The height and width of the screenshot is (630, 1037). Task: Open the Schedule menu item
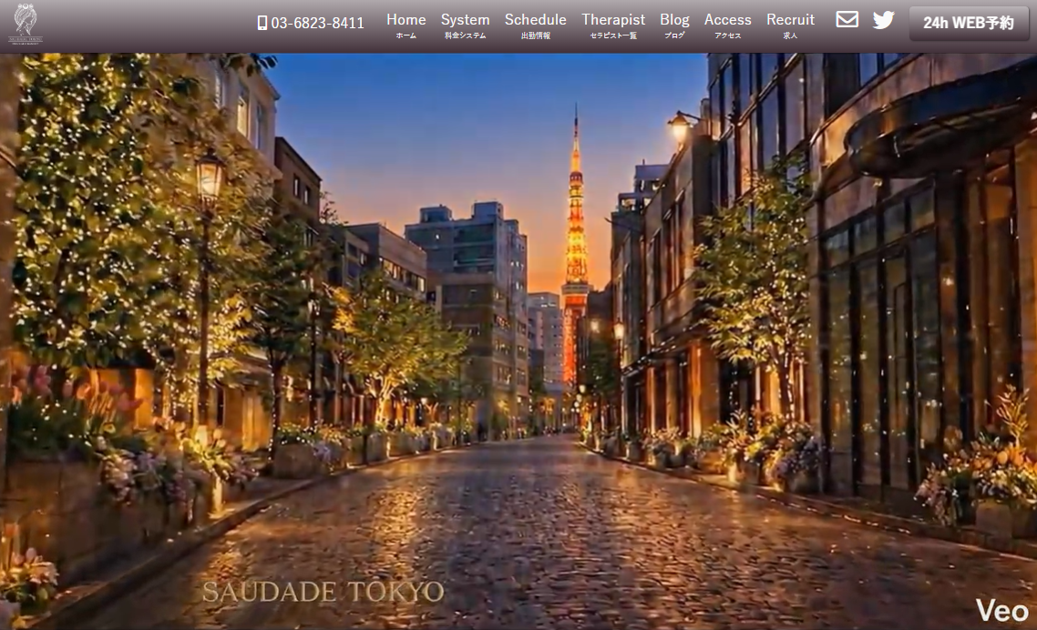point(536,25)
